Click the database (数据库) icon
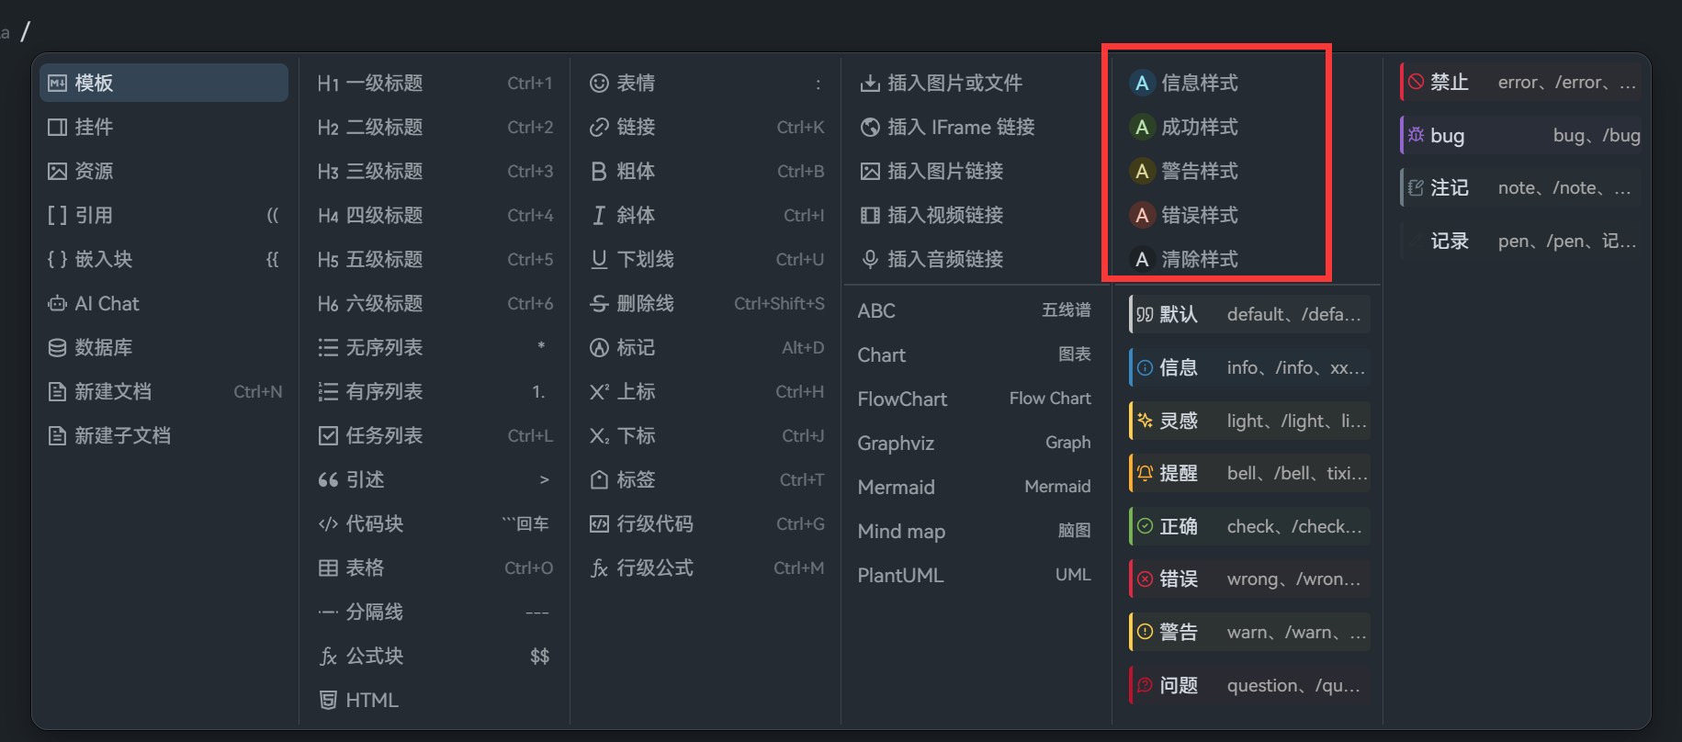Screen dimensions: 1682x742 point(57,347)
